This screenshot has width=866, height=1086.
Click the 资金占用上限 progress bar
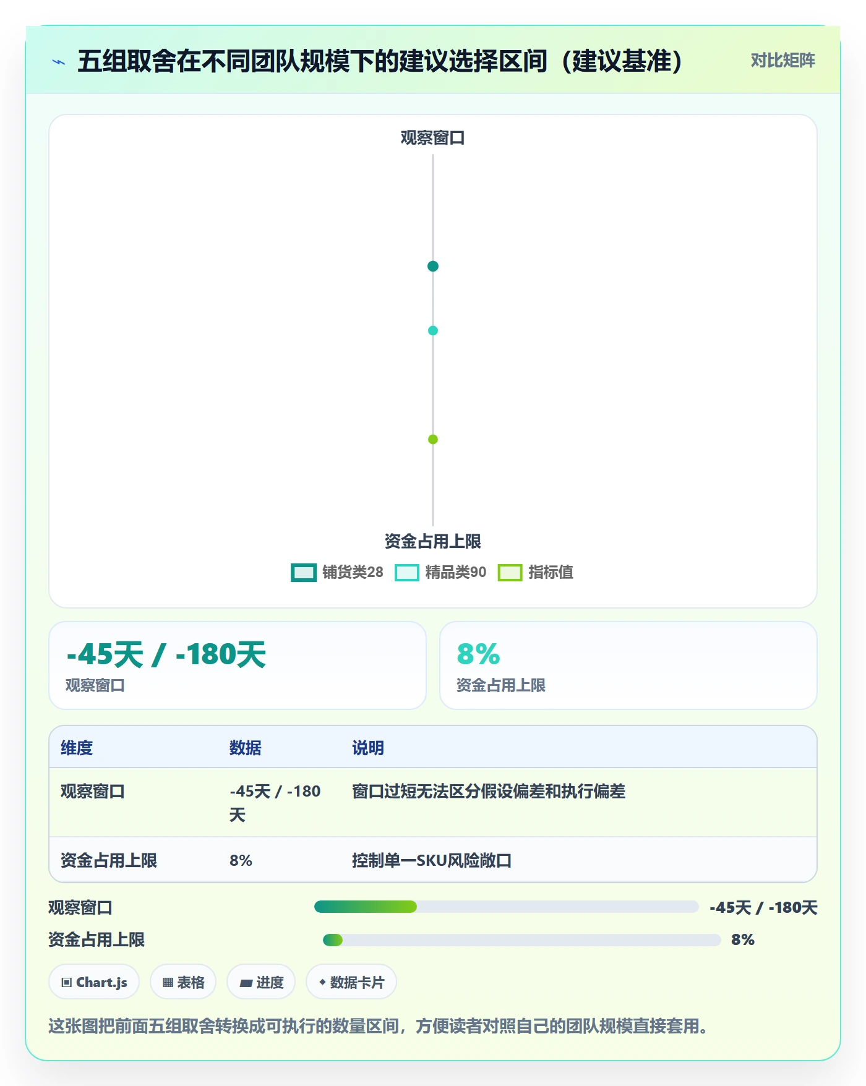522,940
